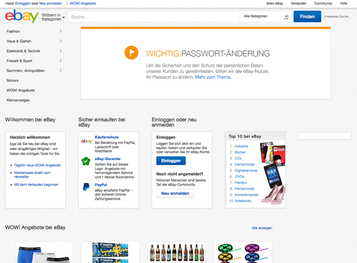Screen dimensions: 357x263
Task: Select WOW! Angebote in the sidebar
Action: (21, 90)
